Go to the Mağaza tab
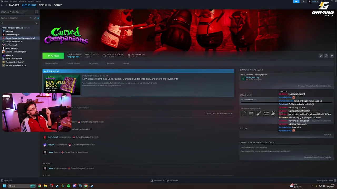Image resolution: width=337 pixels, height=189 pixels. coord(14,5)
